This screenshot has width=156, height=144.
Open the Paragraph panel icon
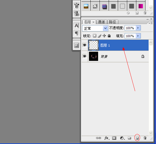pyautogui.click(x=76, y=33)
